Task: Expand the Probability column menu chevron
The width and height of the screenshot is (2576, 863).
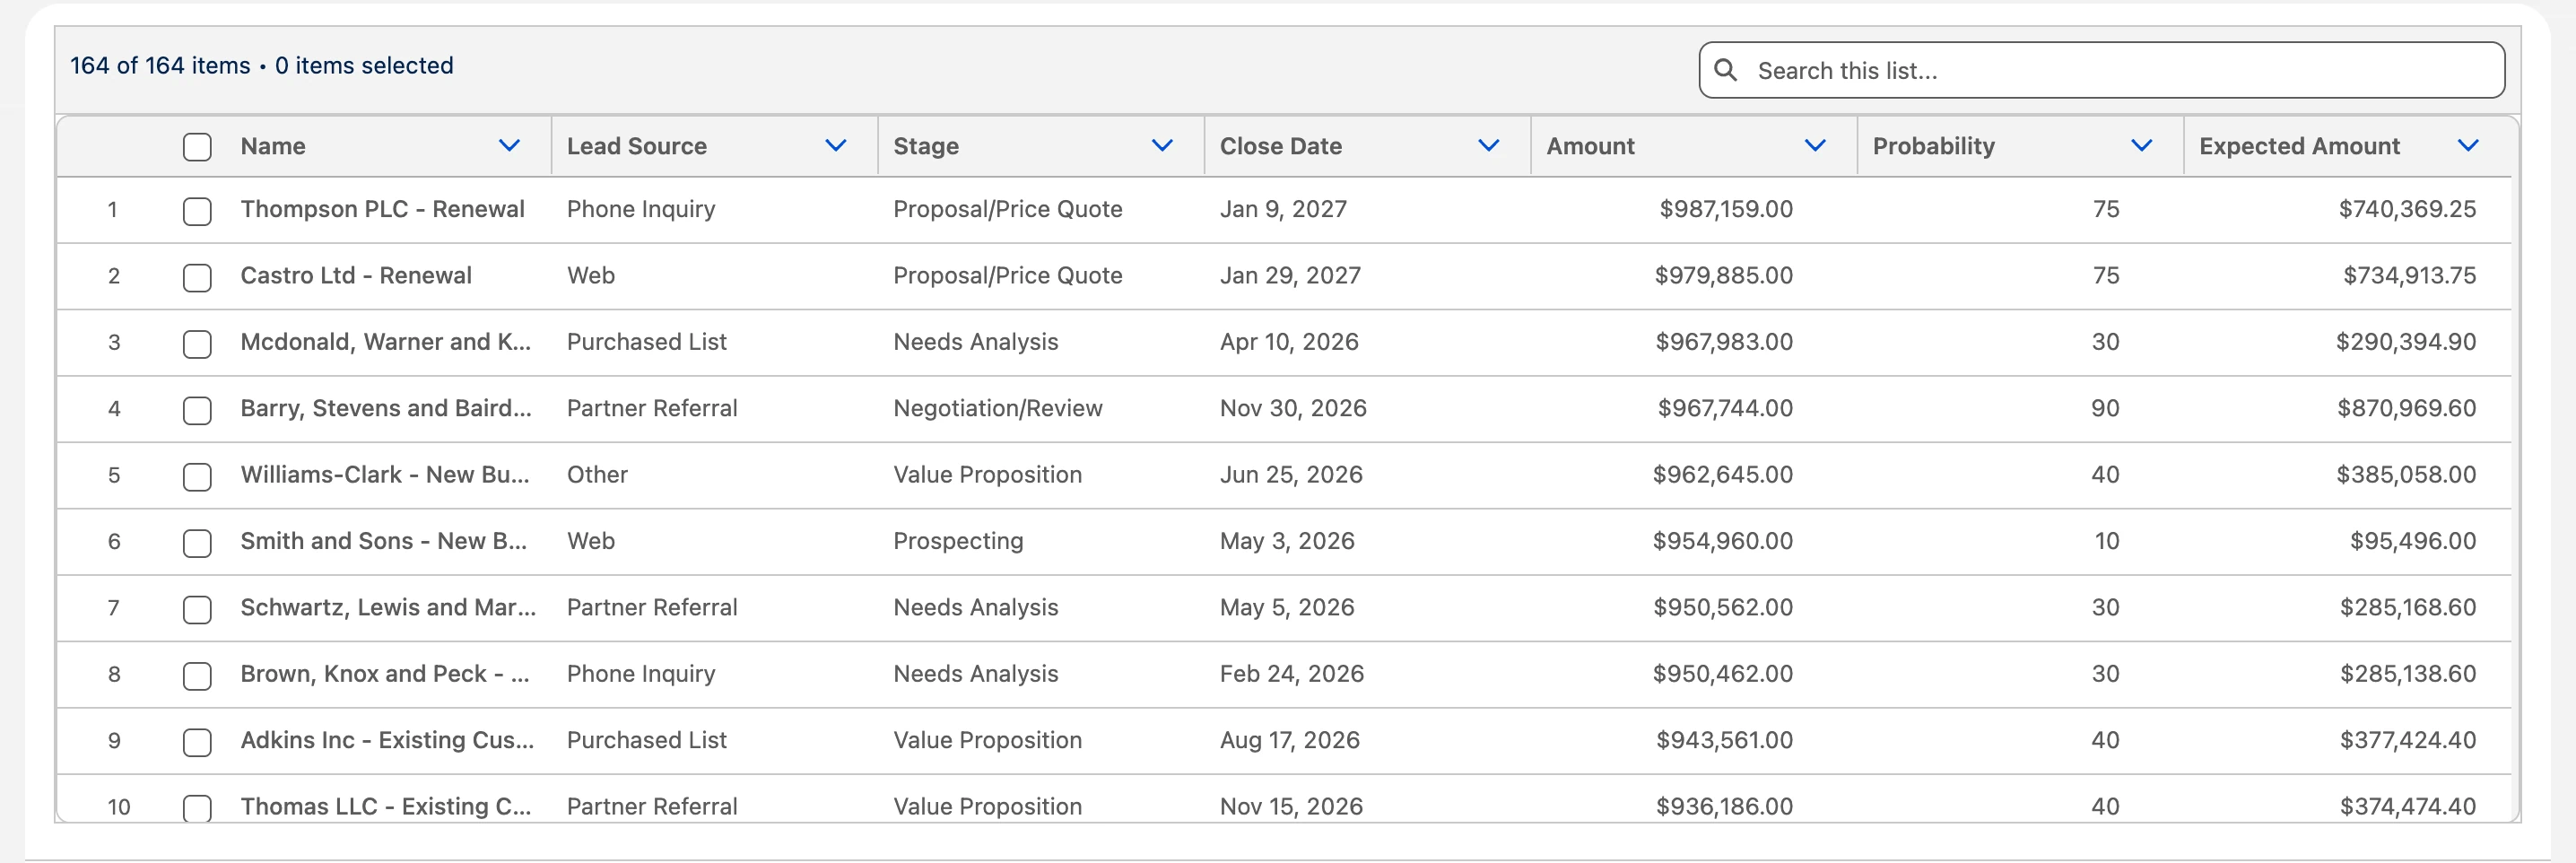Action: point(2142,146)
